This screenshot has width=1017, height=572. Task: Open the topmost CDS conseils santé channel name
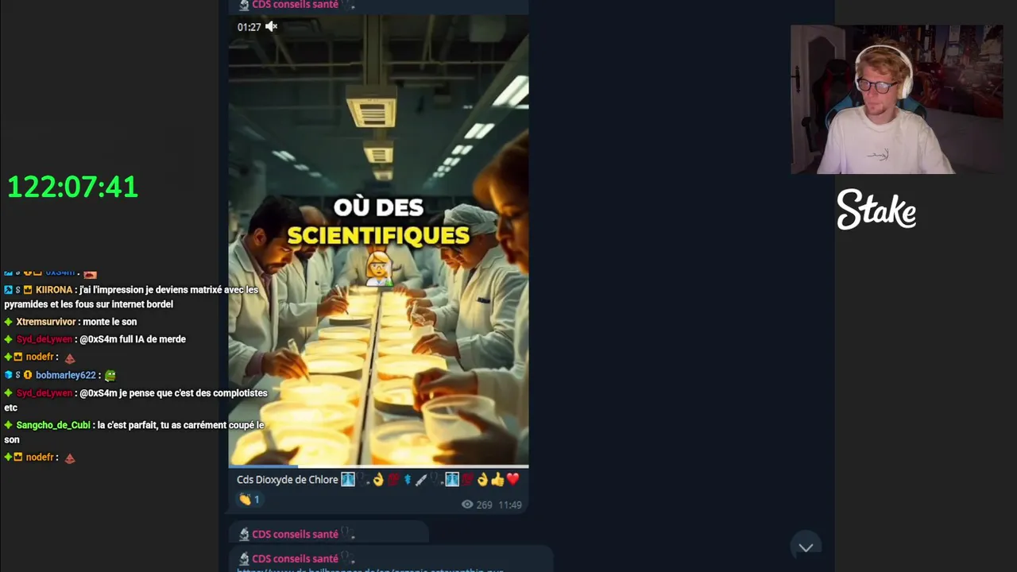295,5
